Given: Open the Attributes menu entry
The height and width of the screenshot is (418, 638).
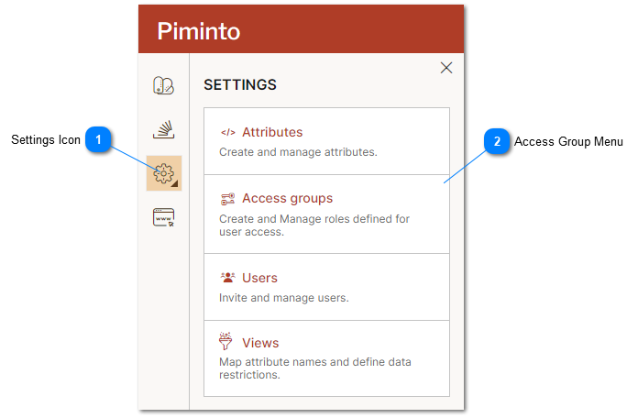Looking at the screenshot, I should (326, 141).
